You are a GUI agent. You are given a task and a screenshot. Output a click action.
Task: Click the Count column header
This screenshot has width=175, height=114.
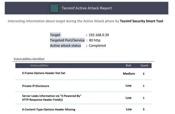(x=144, y=66)
